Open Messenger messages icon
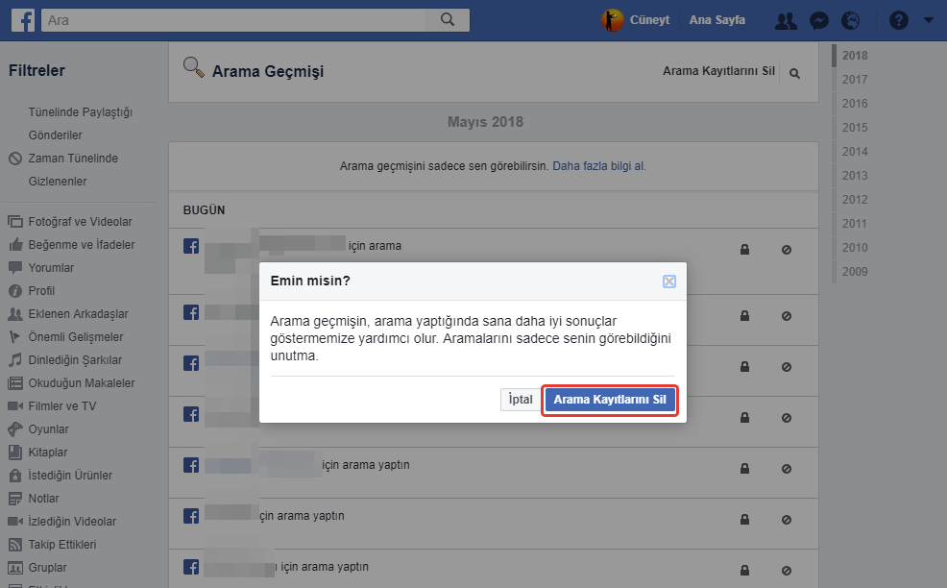The image size is (947, 588). point(819,20)
